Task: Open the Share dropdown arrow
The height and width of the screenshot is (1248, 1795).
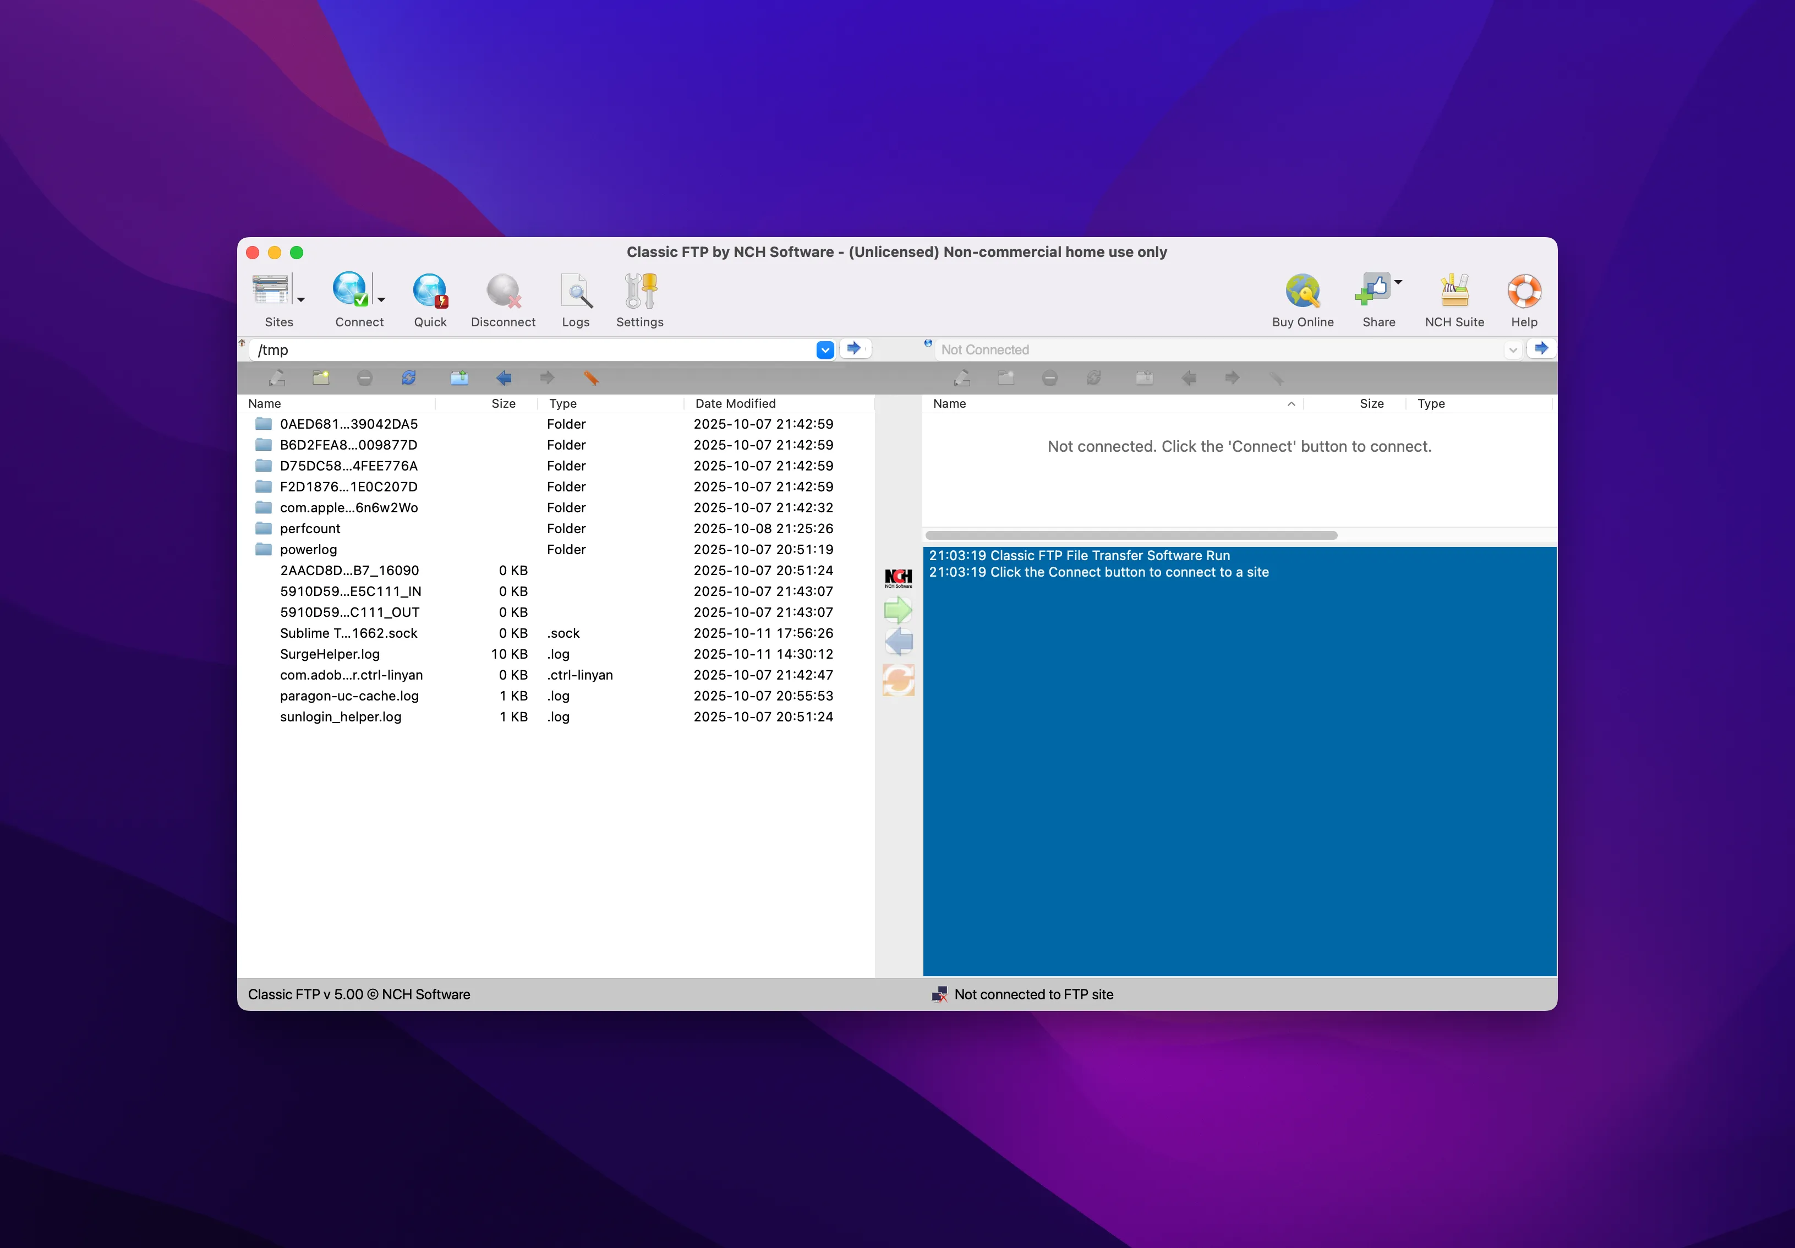Action: pyautogui.click(x=1398, y=283)
